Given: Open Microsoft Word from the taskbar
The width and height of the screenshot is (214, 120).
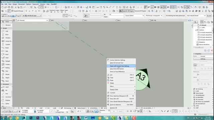Looking at the screenshot, I should click(x=86, y=118).
